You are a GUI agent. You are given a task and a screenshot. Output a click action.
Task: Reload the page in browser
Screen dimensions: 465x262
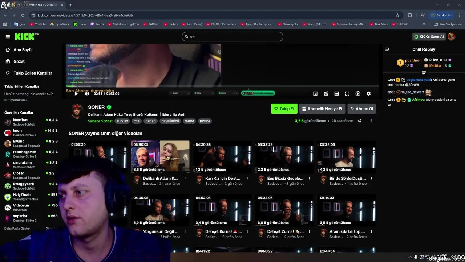coord(23,15)
